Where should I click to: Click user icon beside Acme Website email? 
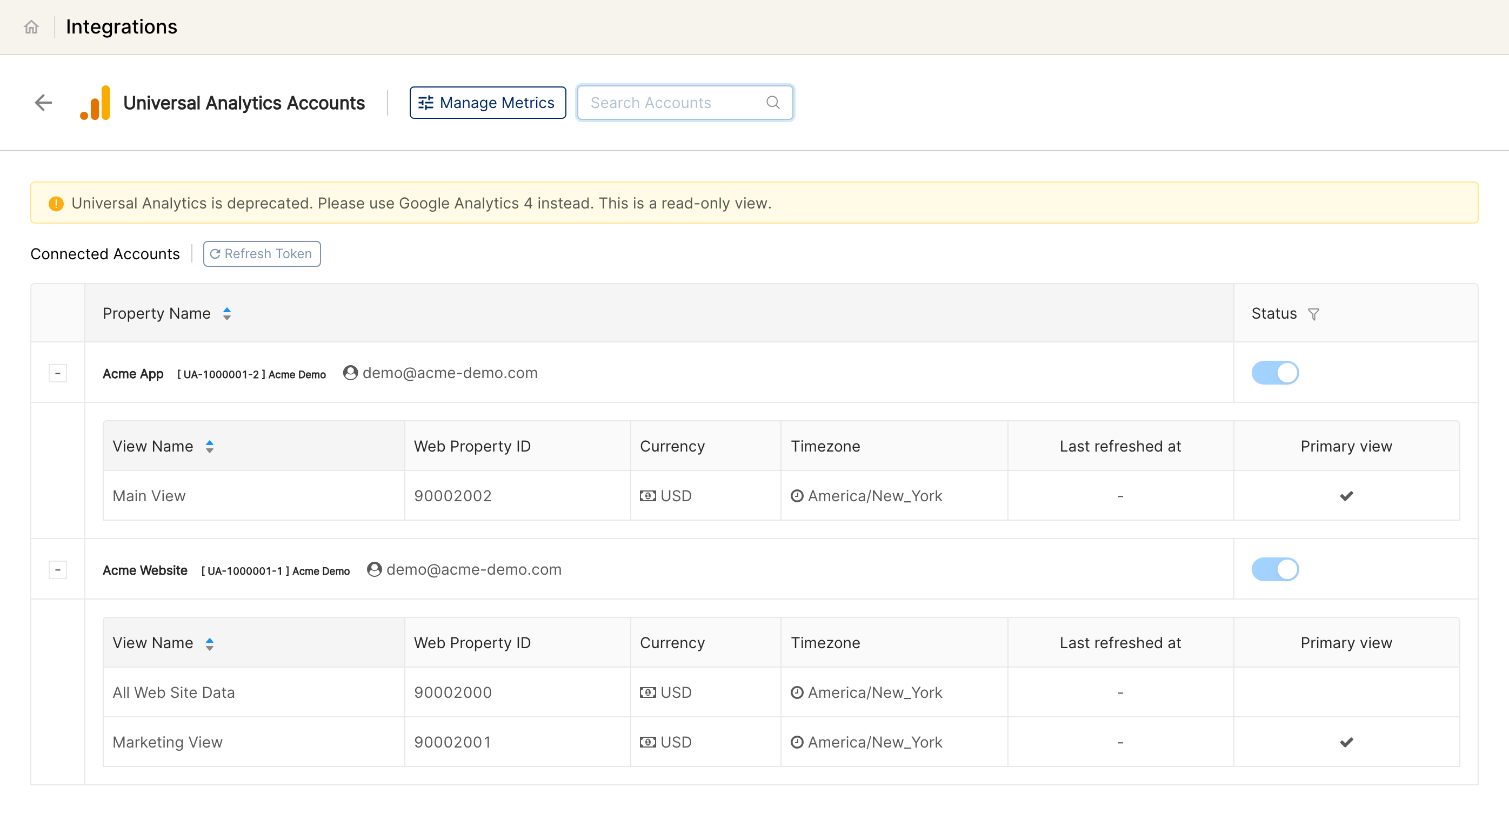click(x=375, y=569)
